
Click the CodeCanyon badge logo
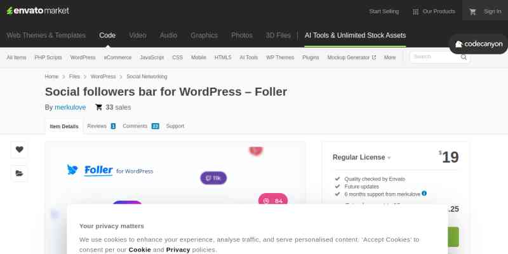coord(479,44)
